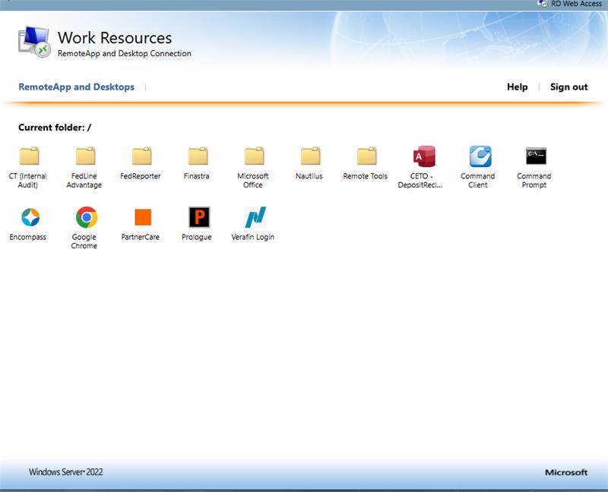Viewport: 608px width, 492px height.
Task: Open the Finastra folder
Action: 198,156
